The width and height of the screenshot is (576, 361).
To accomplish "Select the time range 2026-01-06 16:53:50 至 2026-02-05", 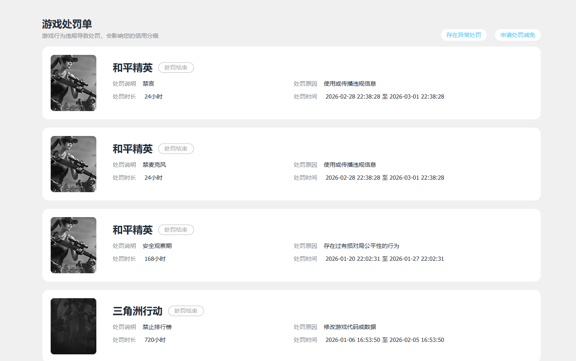I will click(385, 340).
